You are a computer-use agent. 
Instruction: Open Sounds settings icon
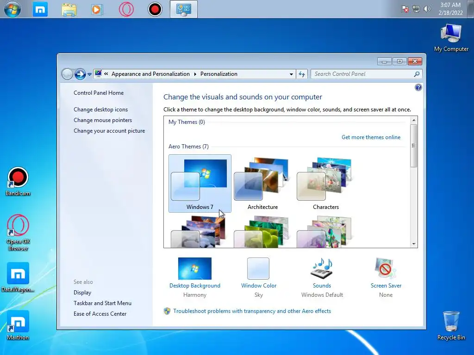322,269
